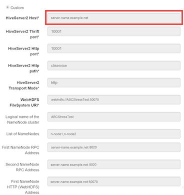Image resolution: width=184 pixels, height=195 pixels.
Task: Click the NameNode cluster logical name field
Action: (114, 116)
